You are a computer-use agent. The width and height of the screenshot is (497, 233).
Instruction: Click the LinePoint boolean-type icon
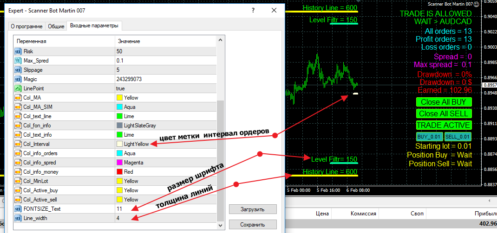click(x=18, y=88)
